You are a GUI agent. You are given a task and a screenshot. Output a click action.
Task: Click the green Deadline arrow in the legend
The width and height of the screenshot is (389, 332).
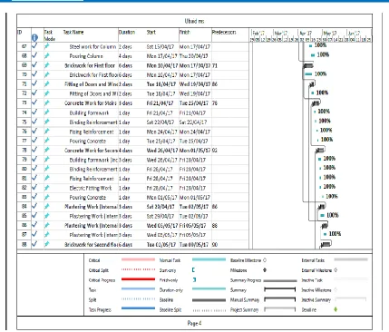tap(336, 309)
